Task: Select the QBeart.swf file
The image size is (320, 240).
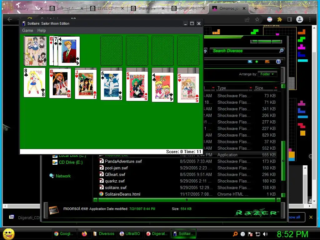Action: (x=115, y=174)
